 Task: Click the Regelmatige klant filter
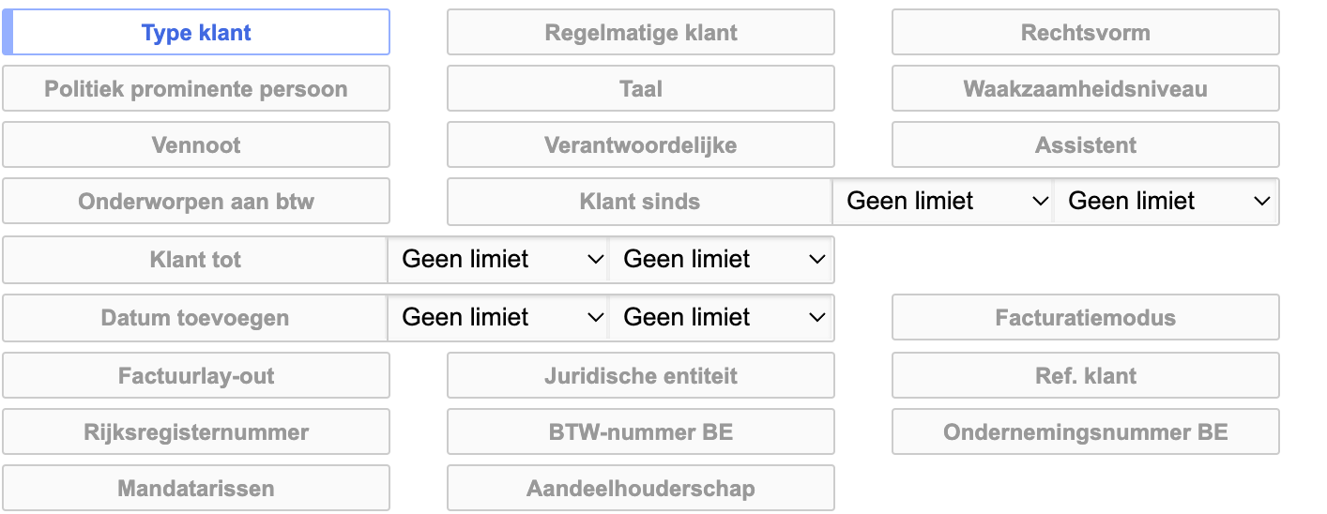click(x=640, y=33)
